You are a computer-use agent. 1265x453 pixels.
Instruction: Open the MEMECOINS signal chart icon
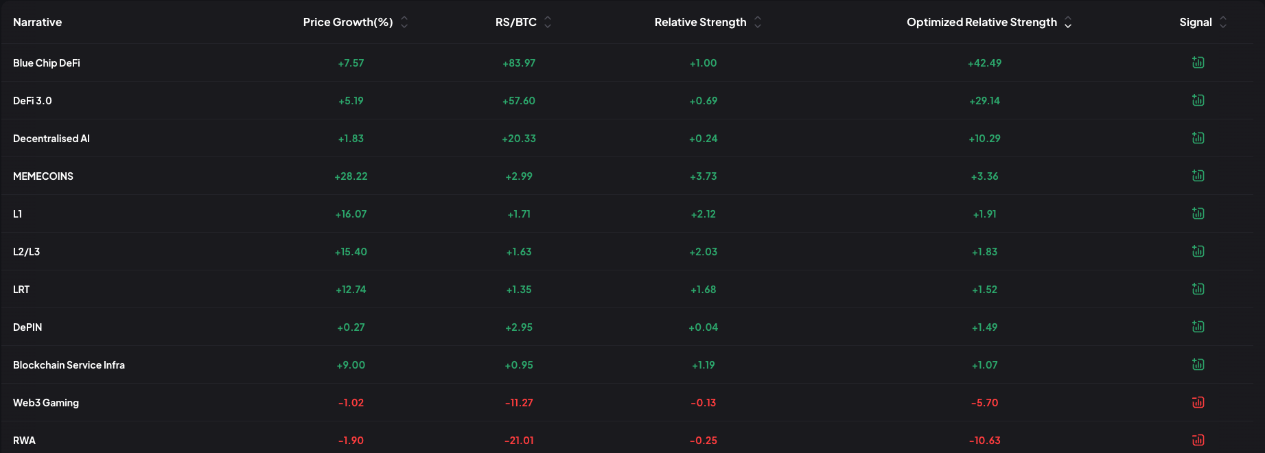[x=1198, y=176]
